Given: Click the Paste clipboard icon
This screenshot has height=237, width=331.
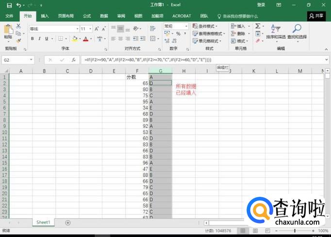Looking at the screenshot, I should pos(9,29).
